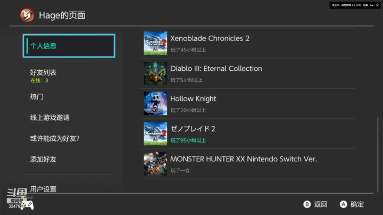Select the 个人信息 menu item
Screen dimensions: 383x215
pos(69,46)
